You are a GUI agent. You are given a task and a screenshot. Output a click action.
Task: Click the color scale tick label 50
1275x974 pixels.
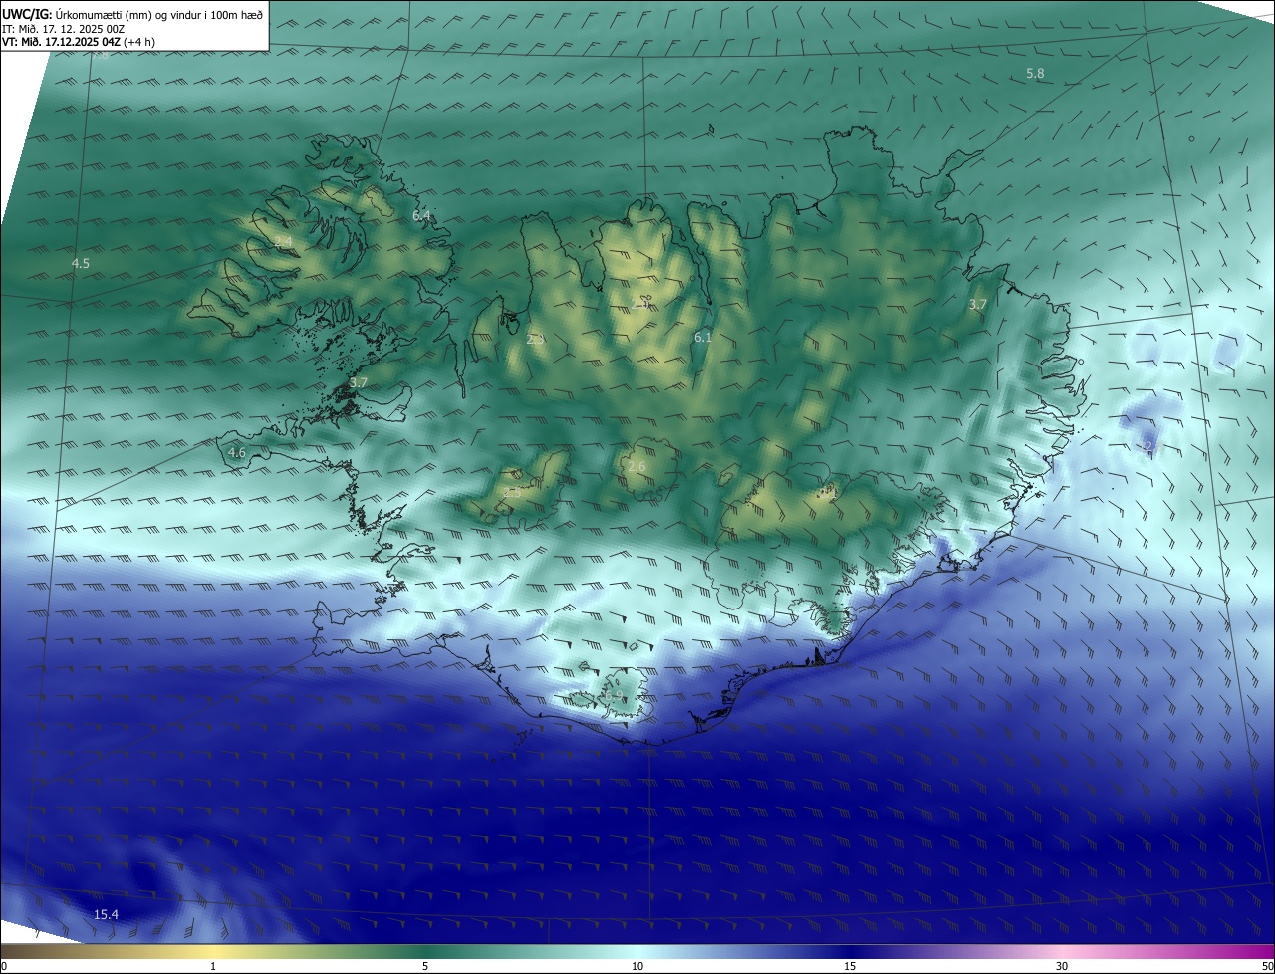coord(1267,966)
